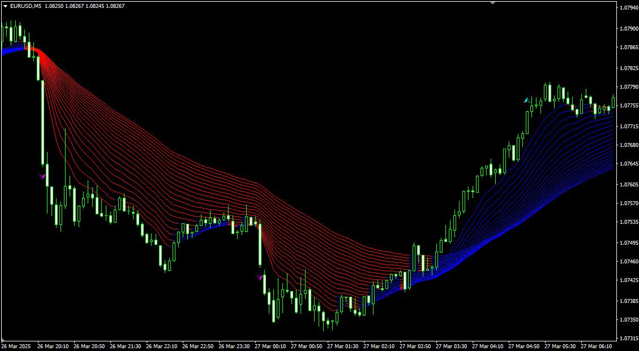Image resolution: width=639 pixels, height=351 pixels.
Task: Open the EURUSD,M5 chart context dropdown triangle
Action: [6, 6]
